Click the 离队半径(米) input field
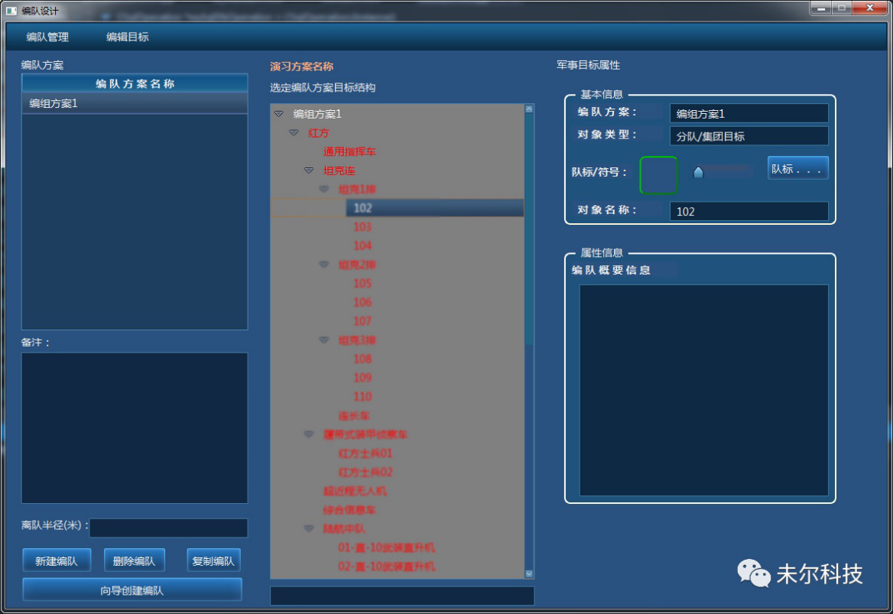 pos(168,528)
